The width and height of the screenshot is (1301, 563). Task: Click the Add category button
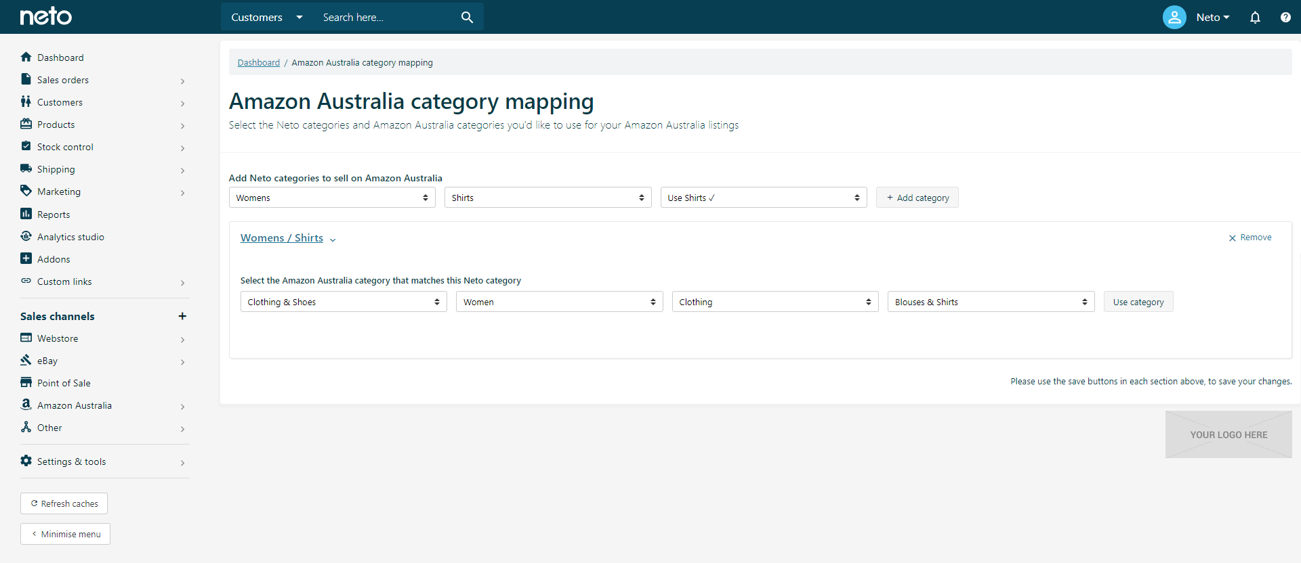pyautogui.click(x=917, y=198)
